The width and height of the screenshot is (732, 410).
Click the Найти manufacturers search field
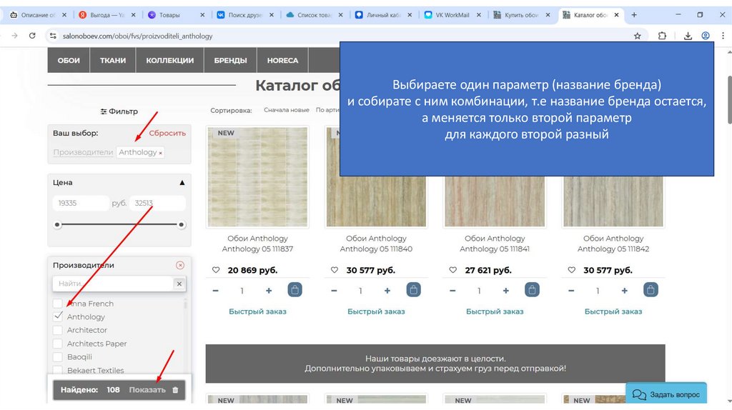click(113, 284)
